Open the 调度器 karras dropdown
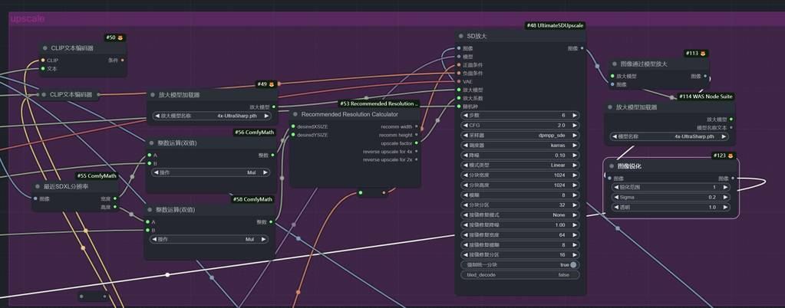Viewport: 785px width, 308px height. 519,144
